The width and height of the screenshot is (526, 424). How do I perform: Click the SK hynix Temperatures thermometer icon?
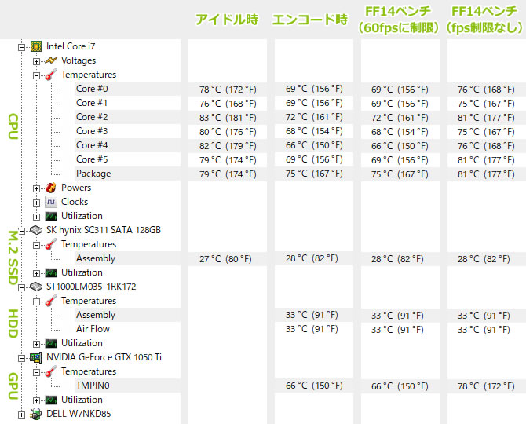point(51,244)
